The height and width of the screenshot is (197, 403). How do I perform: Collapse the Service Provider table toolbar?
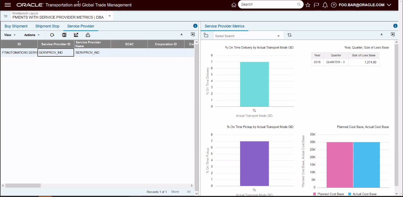click(181, 34)
